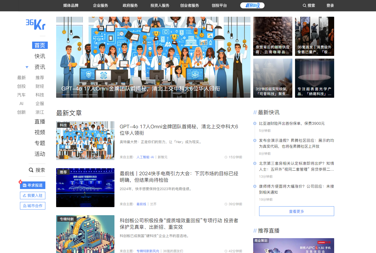This screenshot has width=376, height=253.
Task: Open newsflash 康师傅方便面将大幅涨价
Action: click(296, 189)
